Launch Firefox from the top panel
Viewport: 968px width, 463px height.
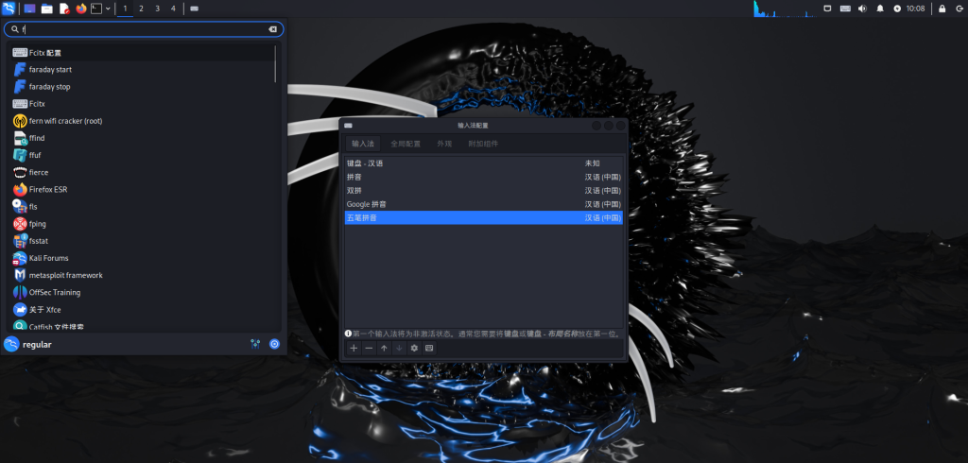point(80,9)
